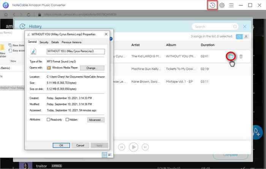The image size is (266, 169).
Task: Skip to previous track
Action: [x=122, y=147]
